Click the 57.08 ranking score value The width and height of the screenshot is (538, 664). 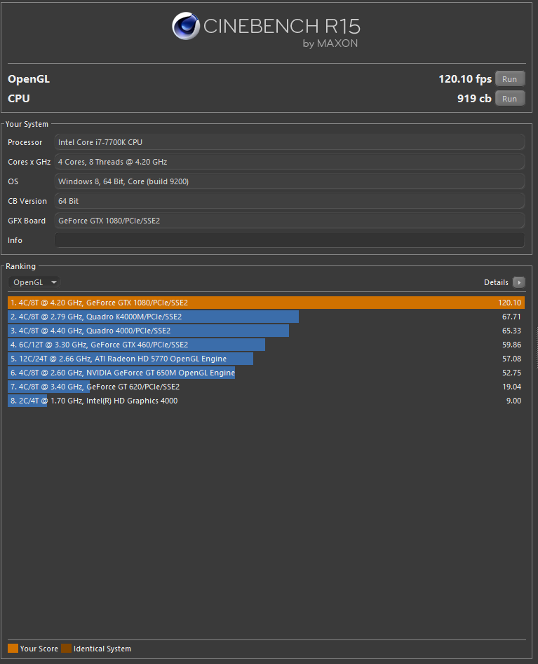pyautogui.click(x=511, y=358)
